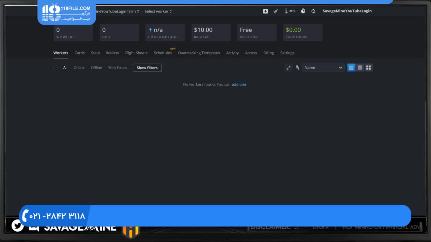Open the Name sort dropdown
431x242 pixels.
(x=323, y=68)
